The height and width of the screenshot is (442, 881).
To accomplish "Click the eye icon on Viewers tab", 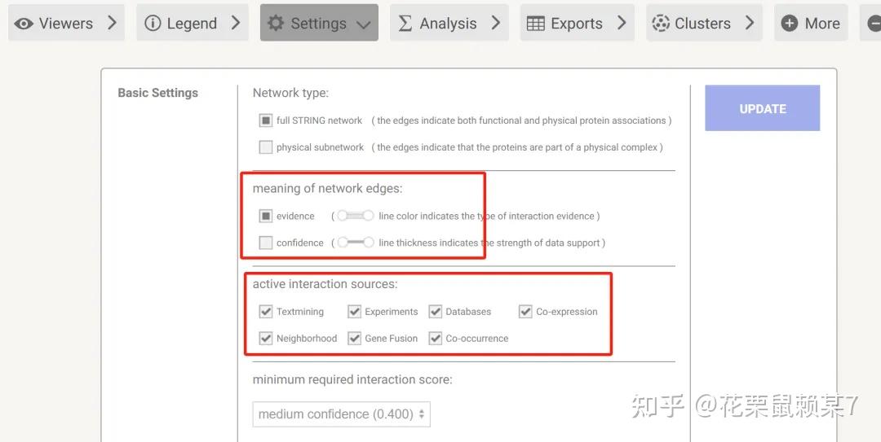I will pos(23,24).
